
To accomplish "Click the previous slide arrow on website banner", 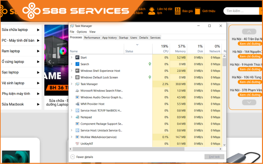I will (50, 62).
